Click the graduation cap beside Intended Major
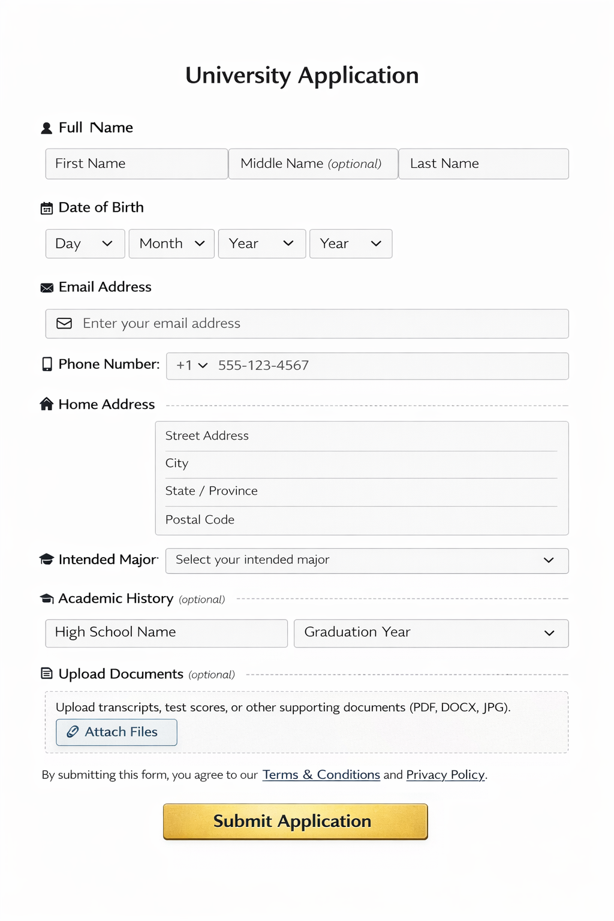614x921 pixels. tap(47, 559)
